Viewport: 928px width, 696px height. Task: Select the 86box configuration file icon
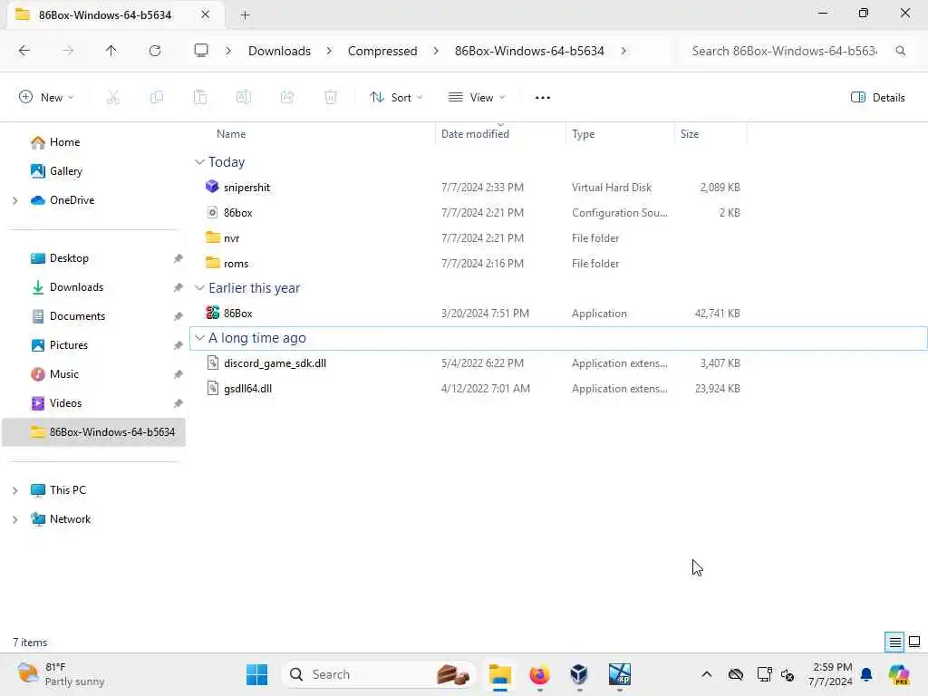coord(212,212)
